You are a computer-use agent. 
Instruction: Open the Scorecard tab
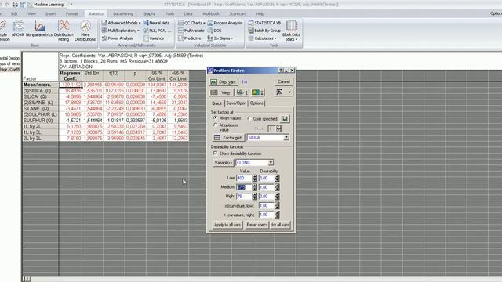click(x=238, y=14)
